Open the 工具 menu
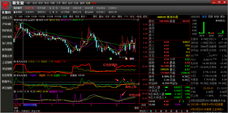Image resolution: width=228 pixels, height=113 pixels. tap(58, 3)
